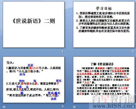
Task: Select the 了解《世说新语》 slide thumbnail
Action: click(104, 80)
